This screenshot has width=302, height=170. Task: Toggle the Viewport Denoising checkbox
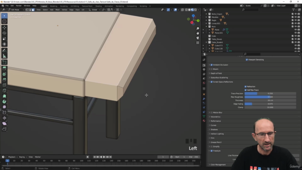click(247, 60)
